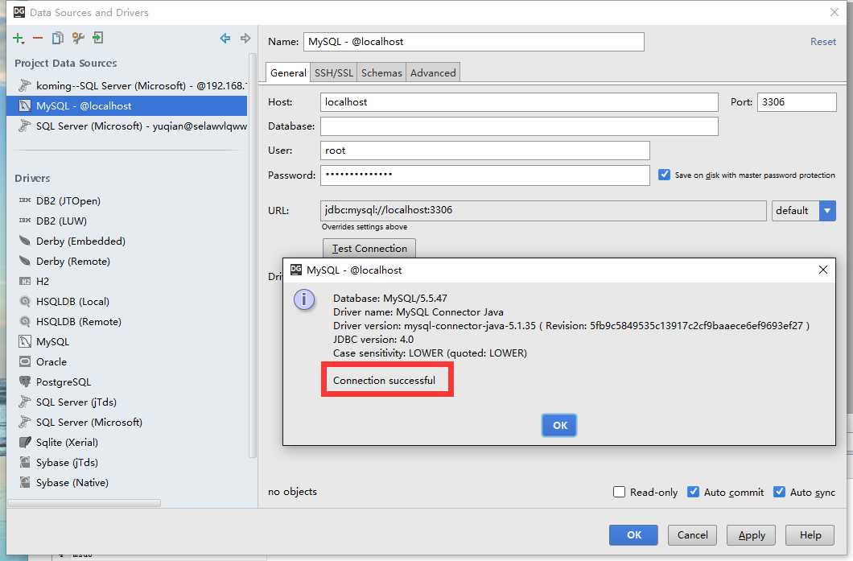853x561 pixels.
Task: Click the Cancel button
Action: 692,535
